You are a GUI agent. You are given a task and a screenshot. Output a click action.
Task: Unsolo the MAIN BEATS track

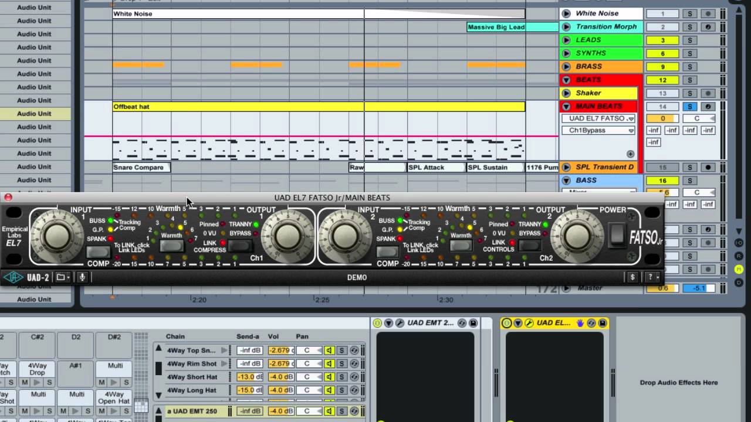[690, 107]
